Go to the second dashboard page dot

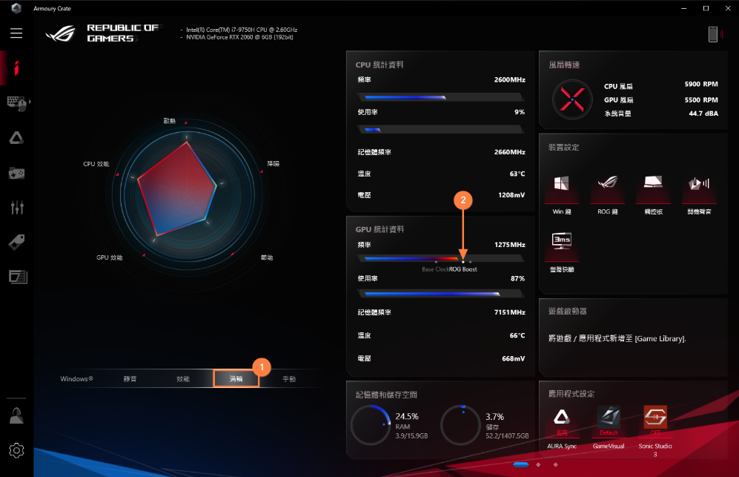point(538,464)
